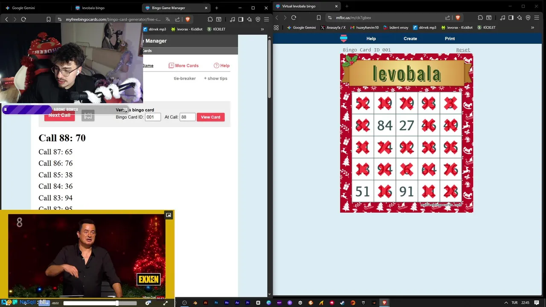546x307 pixels.
Task: Open Help in the right page's blue menu
Action: [371, 38]
